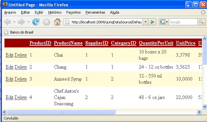Viewport: 207px width, 122px height.
Task: Click the Back navigation arrow
Action: [7, 22]
